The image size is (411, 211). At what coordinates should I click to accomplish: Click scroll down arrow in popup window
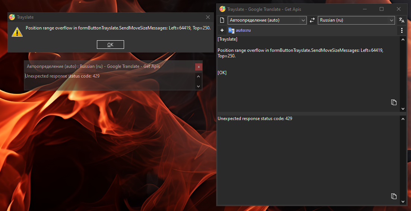coord(199,86)
